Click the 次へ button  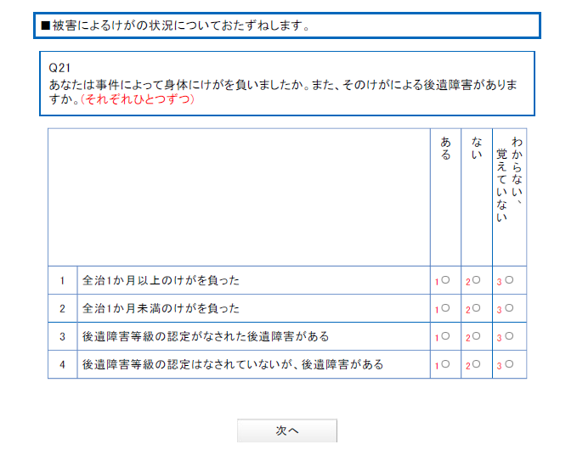pos(287,430)
